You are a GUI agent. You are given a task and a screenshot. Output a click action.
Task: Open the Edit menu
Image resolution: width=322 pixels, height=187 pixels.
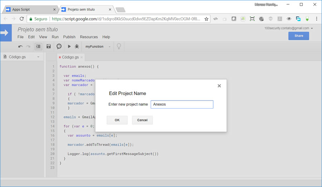31,37
